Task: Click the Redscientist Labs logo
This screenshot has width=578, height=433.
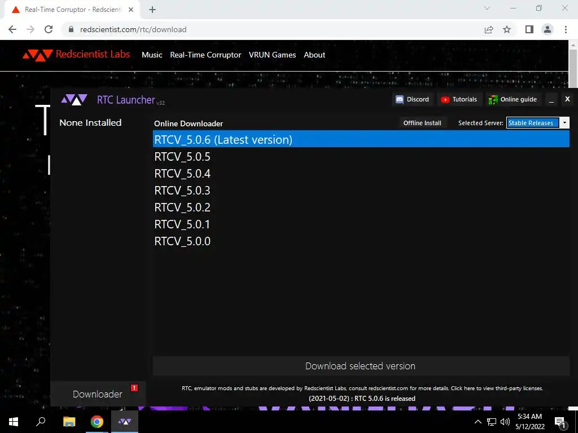Action: 76,55
